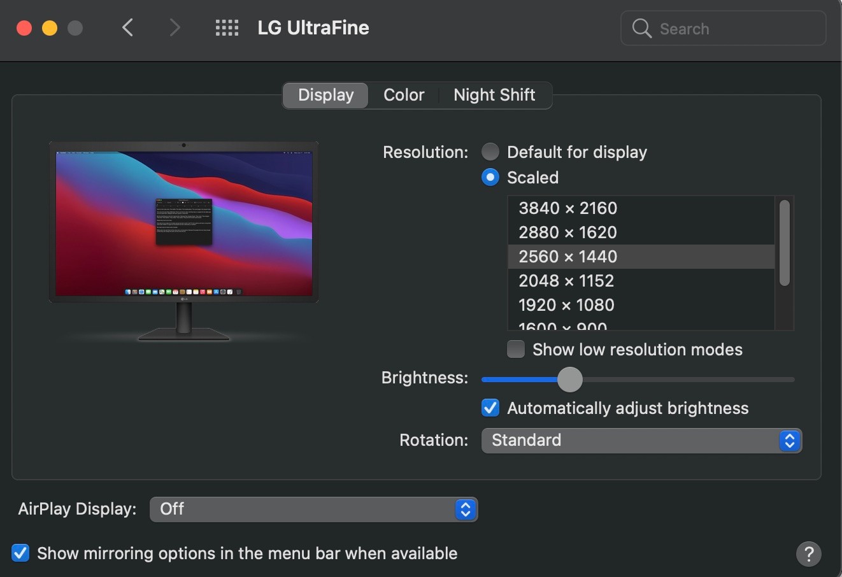Screen dimensions: 842x577
Task: Click the resolution list scrollbar
Action: pos(785,243)
